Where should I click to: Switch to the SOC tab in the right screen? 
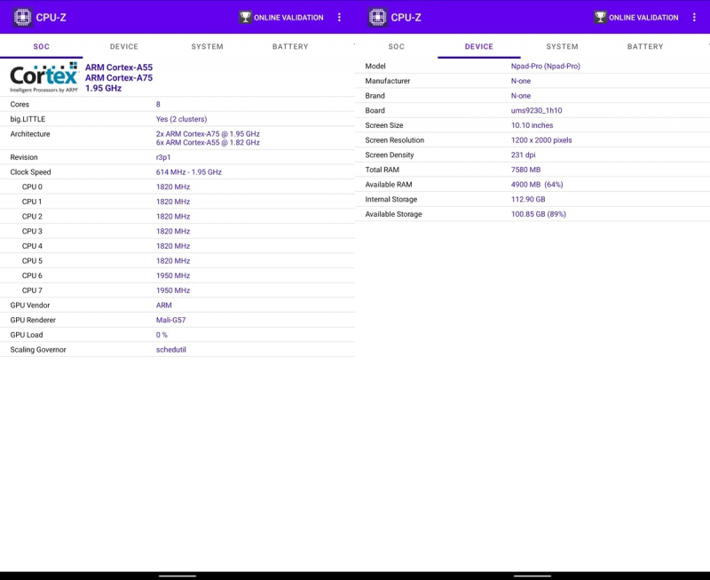coord(396,46)
